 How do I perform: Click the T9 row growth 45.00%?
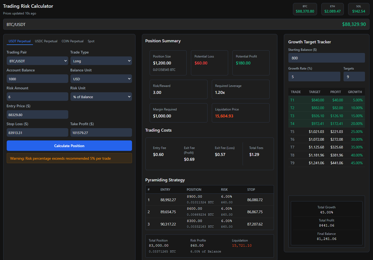[357, 163]
